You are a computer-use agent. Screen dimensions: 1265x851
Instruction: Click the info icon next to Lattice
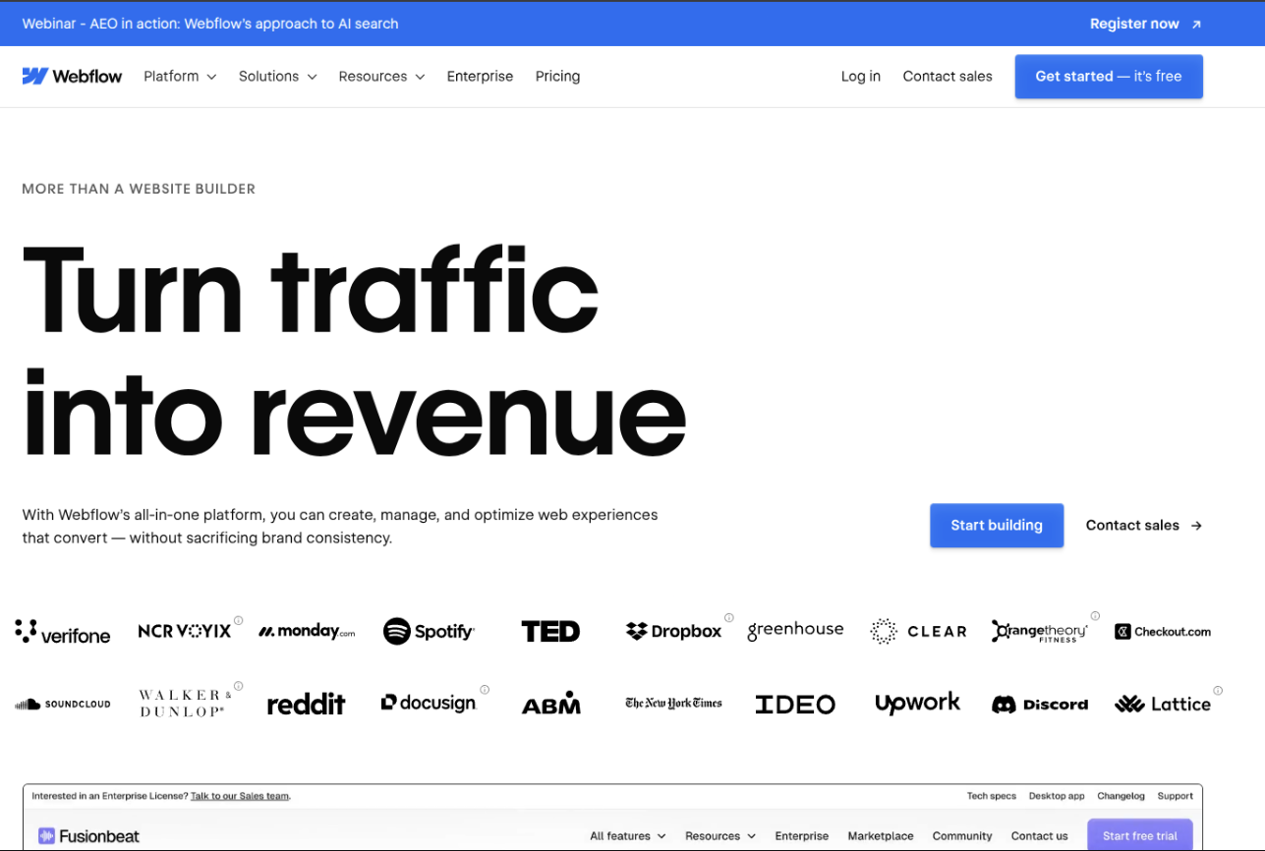coord(1218,691)
